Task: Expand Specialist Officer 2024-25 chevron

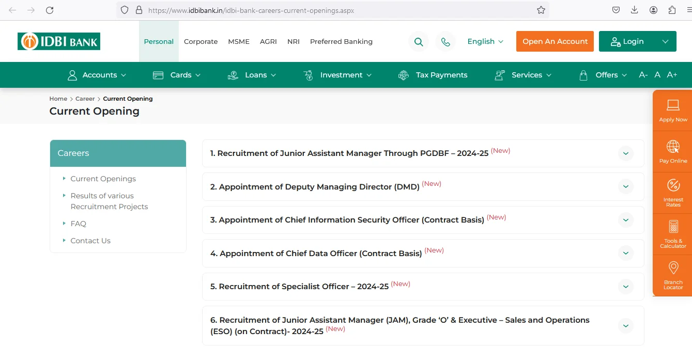Action: (x=626, y=287)
